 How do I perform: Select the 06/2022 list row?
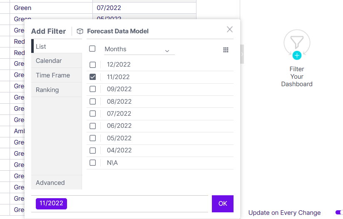[x=160, y=126]
